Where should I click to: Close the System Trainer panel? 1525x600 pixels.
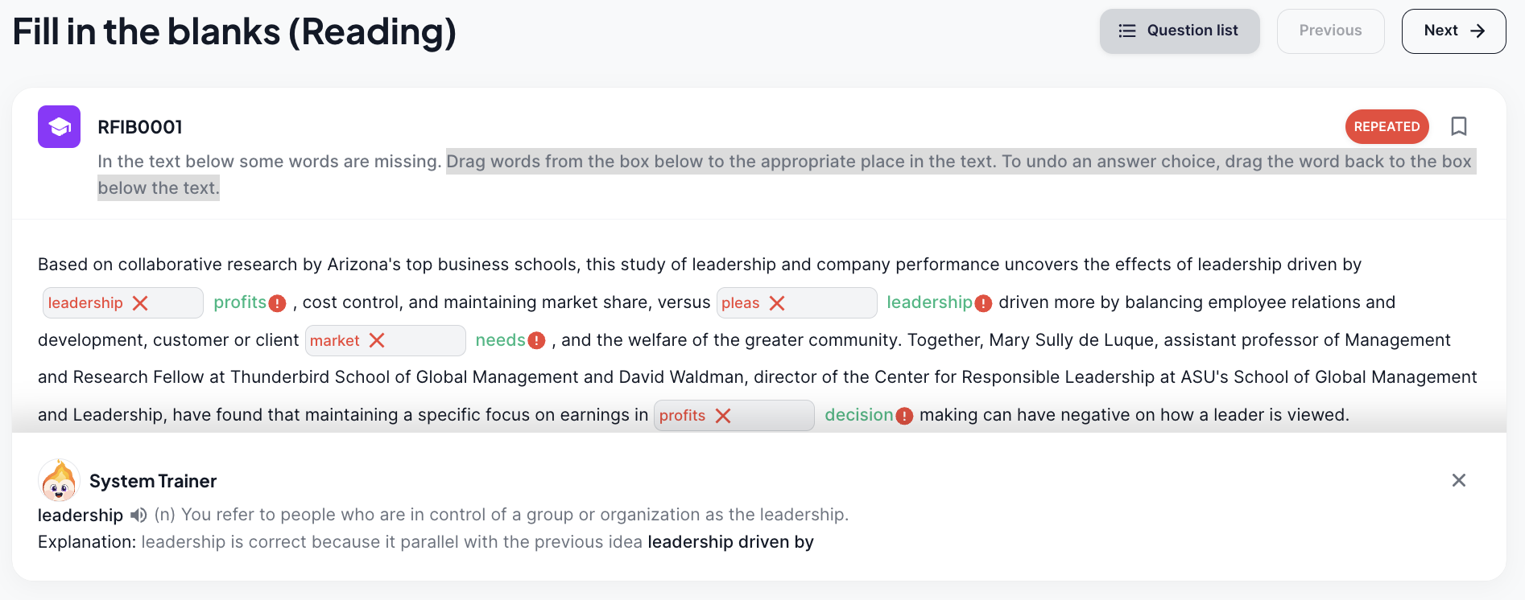(1458, 480)
